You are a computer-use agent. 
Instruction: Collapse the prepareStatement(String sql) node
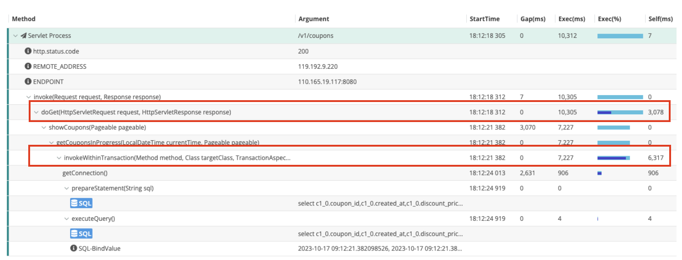(x=67, y=189)
